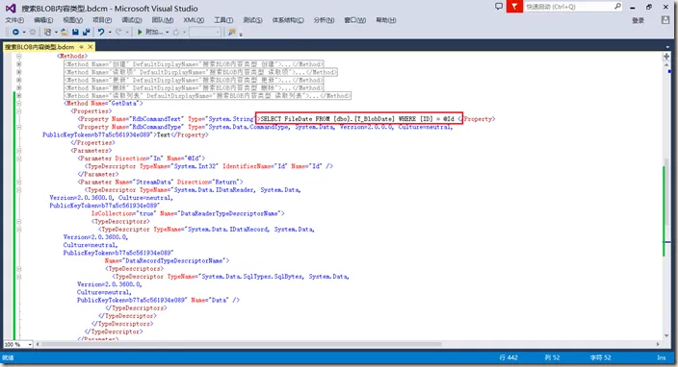The image size is (678, 367).
Task: Click the Visual Studio logo icon
Action: tap(11, 9)
